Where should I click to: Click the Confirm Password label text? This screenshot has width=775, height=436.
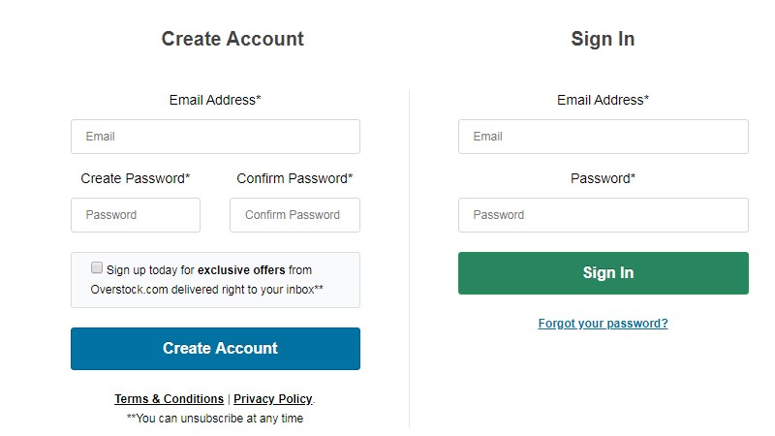coord(294,178)
